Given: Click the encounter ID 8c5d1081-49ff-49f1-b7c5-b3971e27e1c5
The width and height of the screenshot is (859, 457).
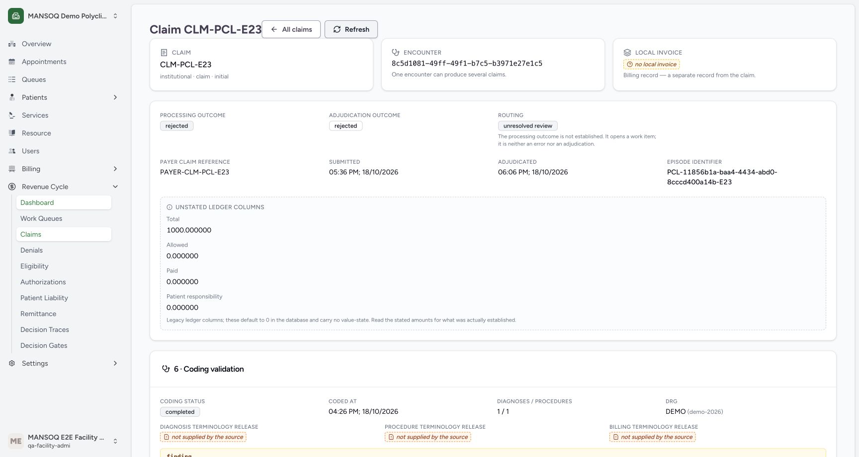Looking at the screenshot, I should coord(467,64).
